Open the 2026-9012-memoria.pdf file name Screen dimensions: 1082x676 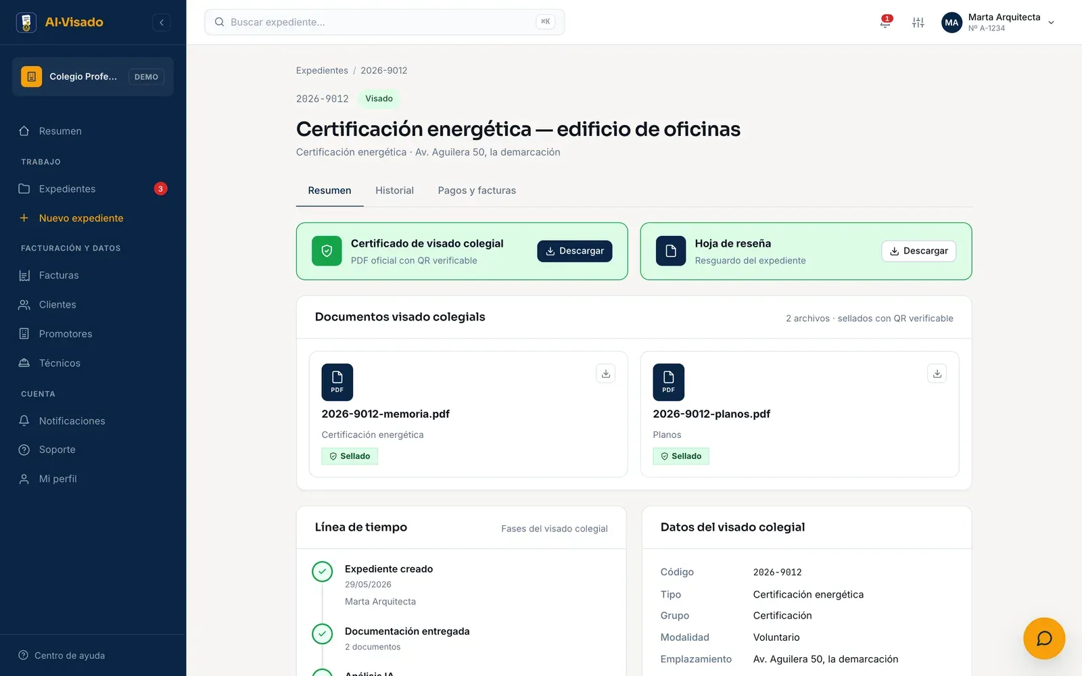pyautogui.click(x=385, y=414)
